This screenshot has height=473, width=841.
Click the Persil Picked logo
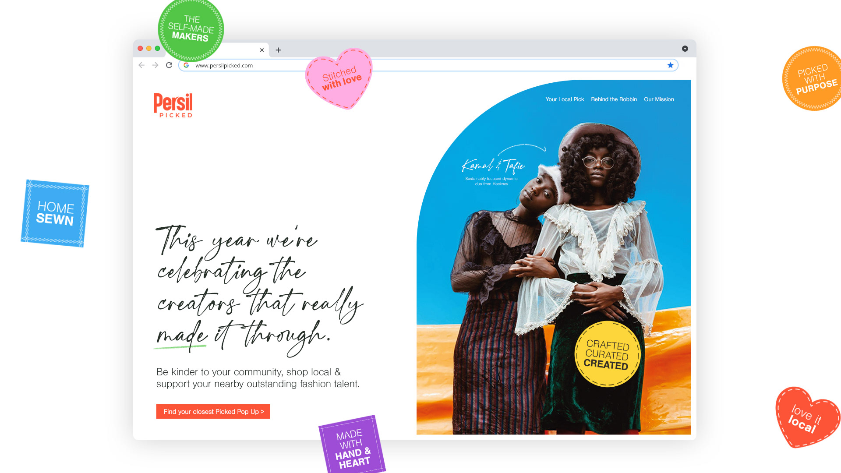click(173, 105)
